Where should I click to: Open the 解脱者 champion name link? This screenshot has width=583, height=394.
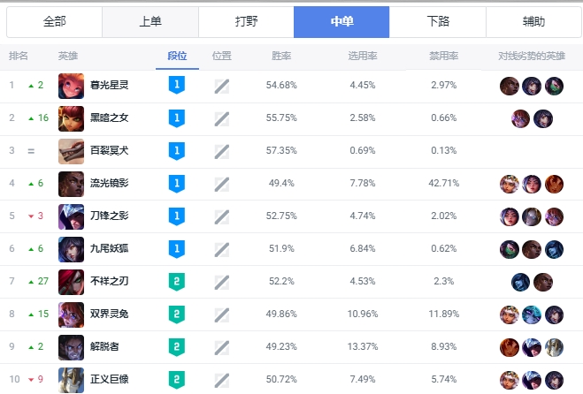point(106,347)
